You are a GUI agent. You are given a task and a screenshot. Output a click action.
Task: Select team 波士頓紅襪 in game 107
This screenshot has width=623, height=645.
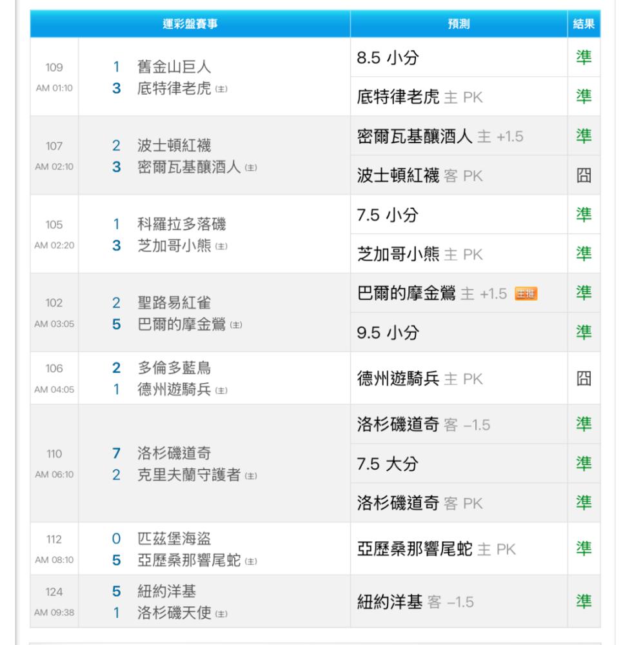click(174, 145)
